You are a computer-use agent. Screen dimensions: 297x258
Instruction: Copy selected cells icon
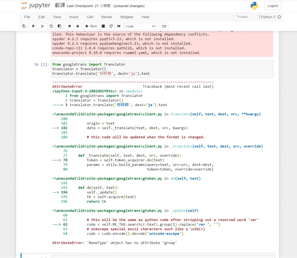[51, 26]
